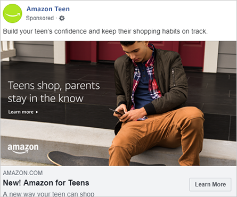The width and height of the screenshot is (237, 197).
Task: Click the red door in the photo background
Action: tap(192, 53)
